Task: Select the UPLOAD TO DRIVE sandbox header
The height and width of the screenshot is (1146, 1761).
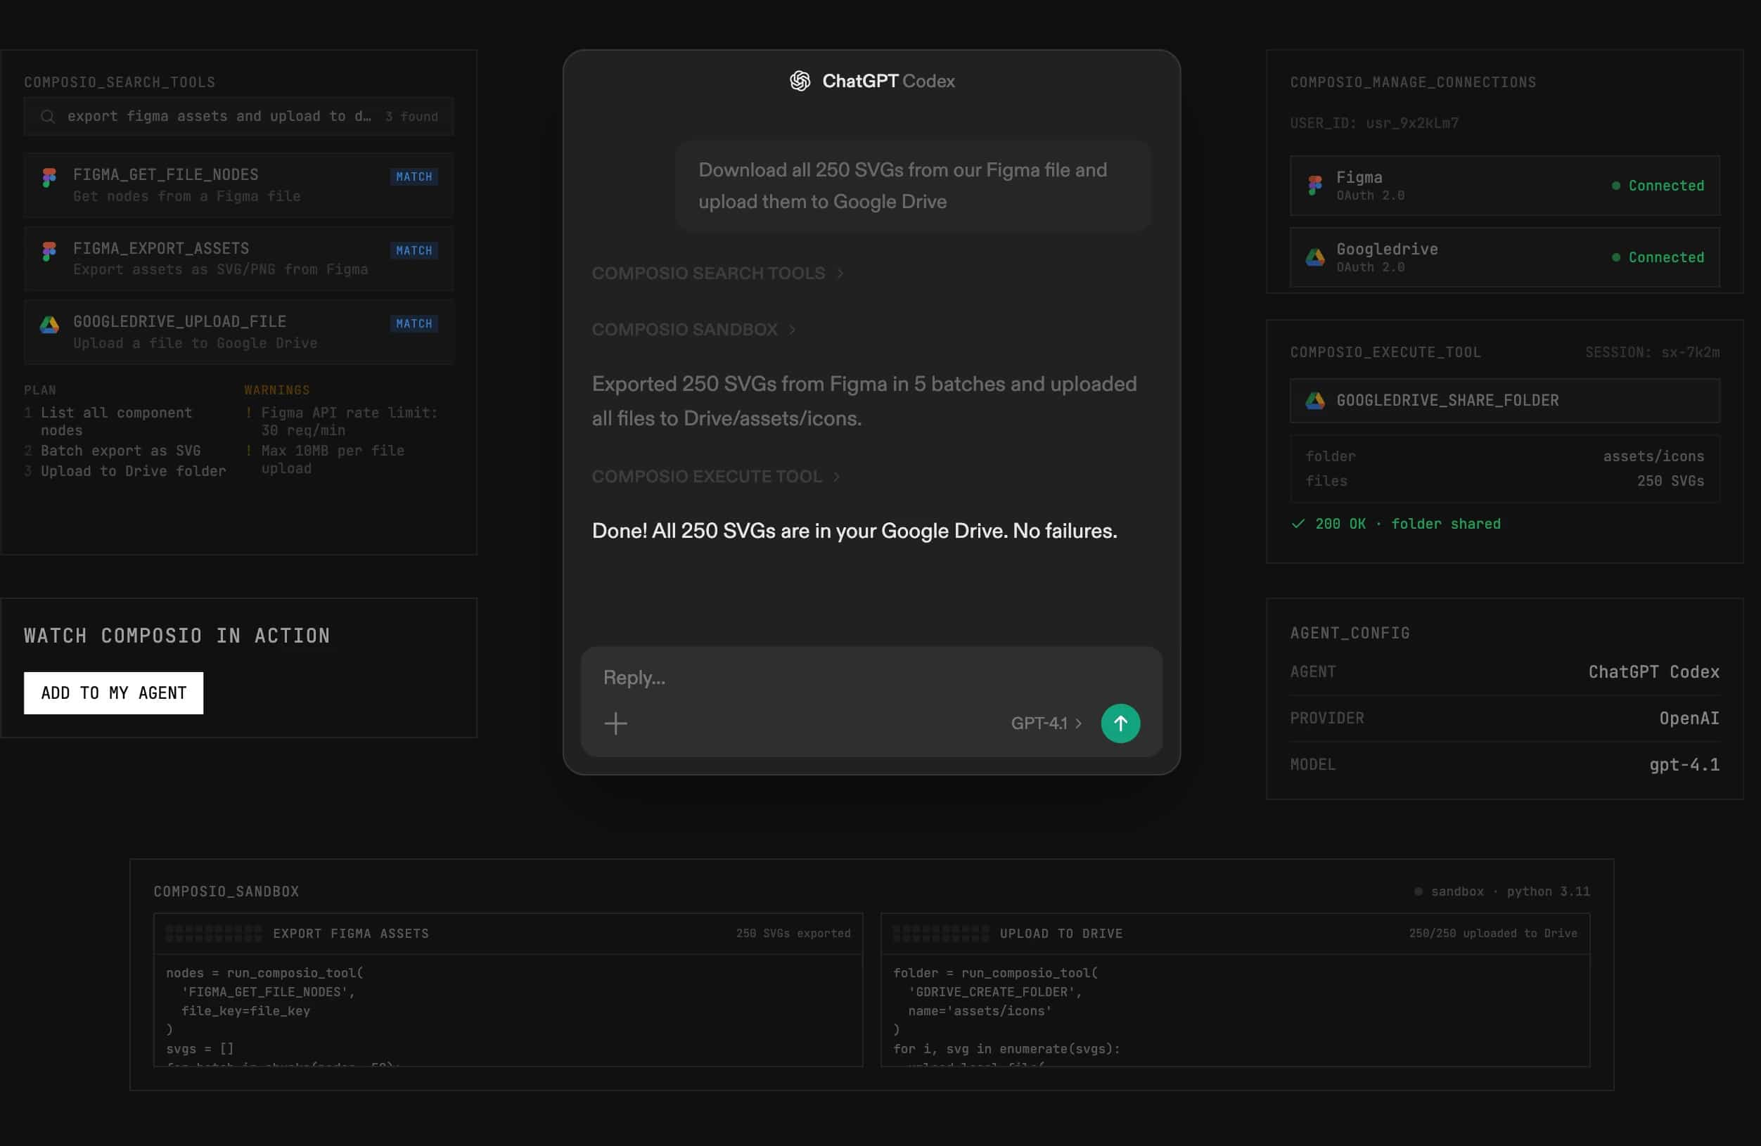Action: (1061, 934)
